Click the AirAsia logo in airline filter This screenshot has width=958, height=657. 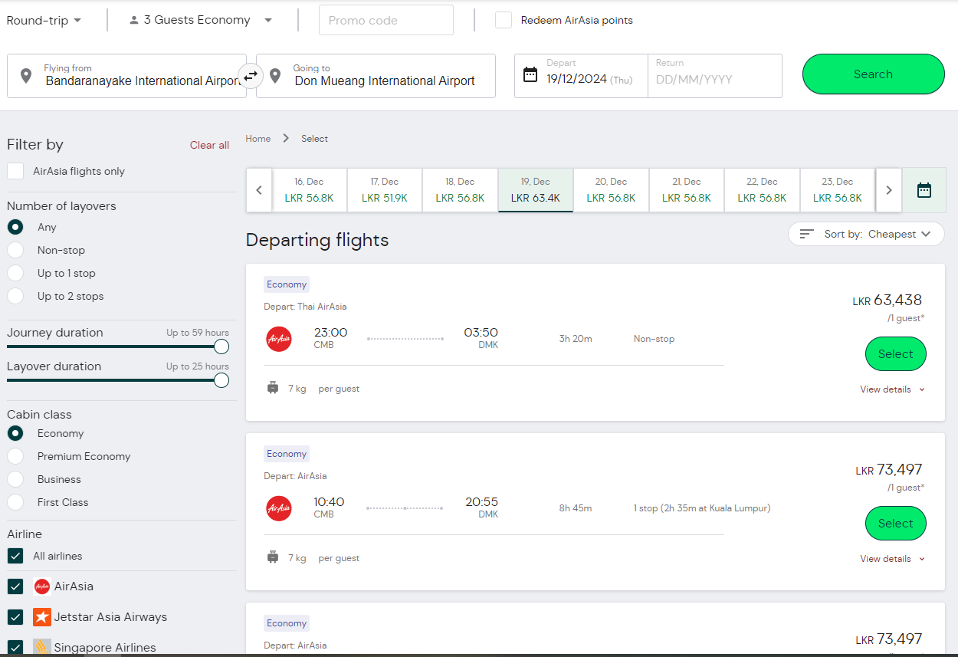pyautogui.click(x=42, y=586)
